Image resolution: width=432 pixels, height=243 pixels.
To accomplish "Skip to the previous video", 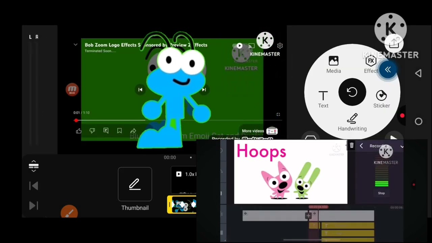I will point(140,89).
